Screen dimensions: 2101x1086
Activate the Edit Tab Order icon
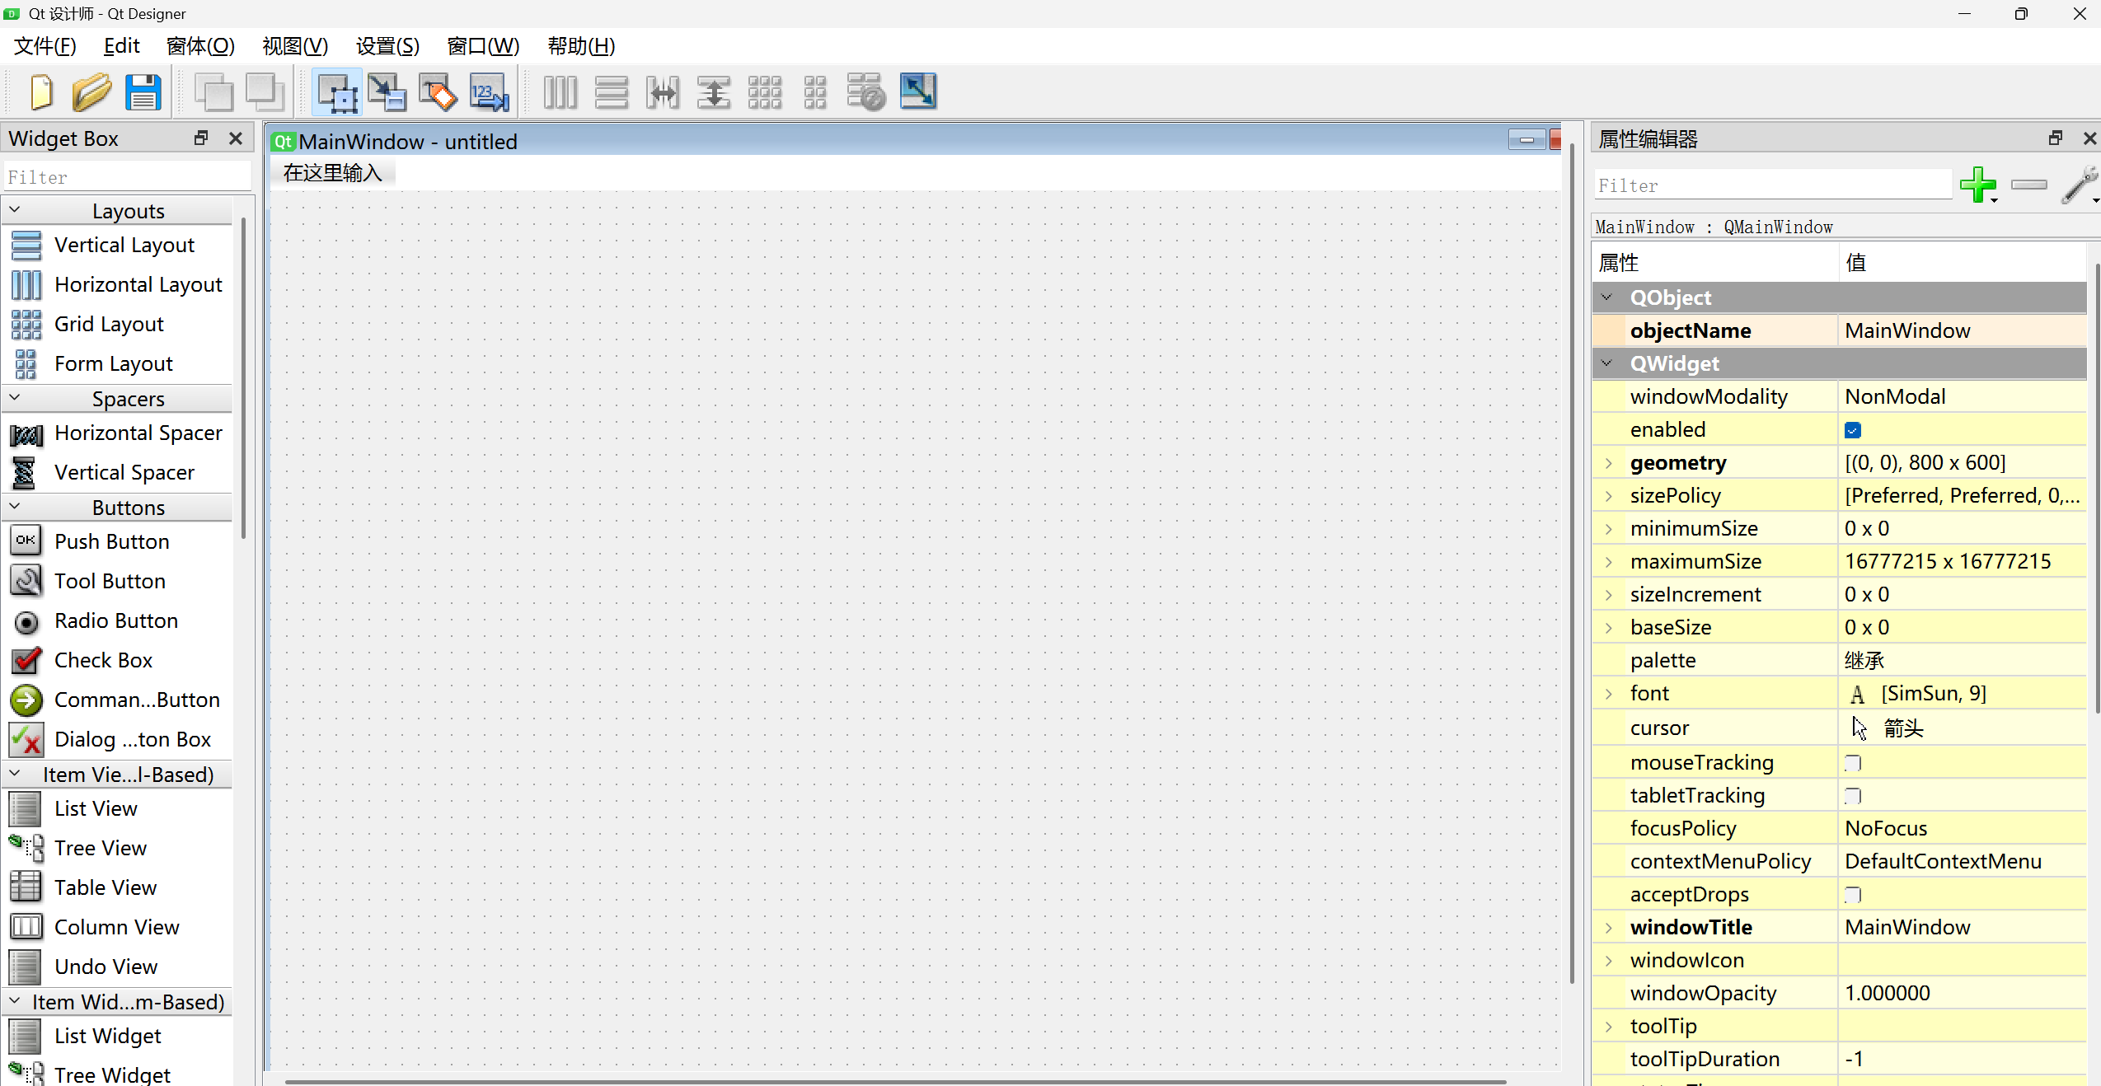489,91
